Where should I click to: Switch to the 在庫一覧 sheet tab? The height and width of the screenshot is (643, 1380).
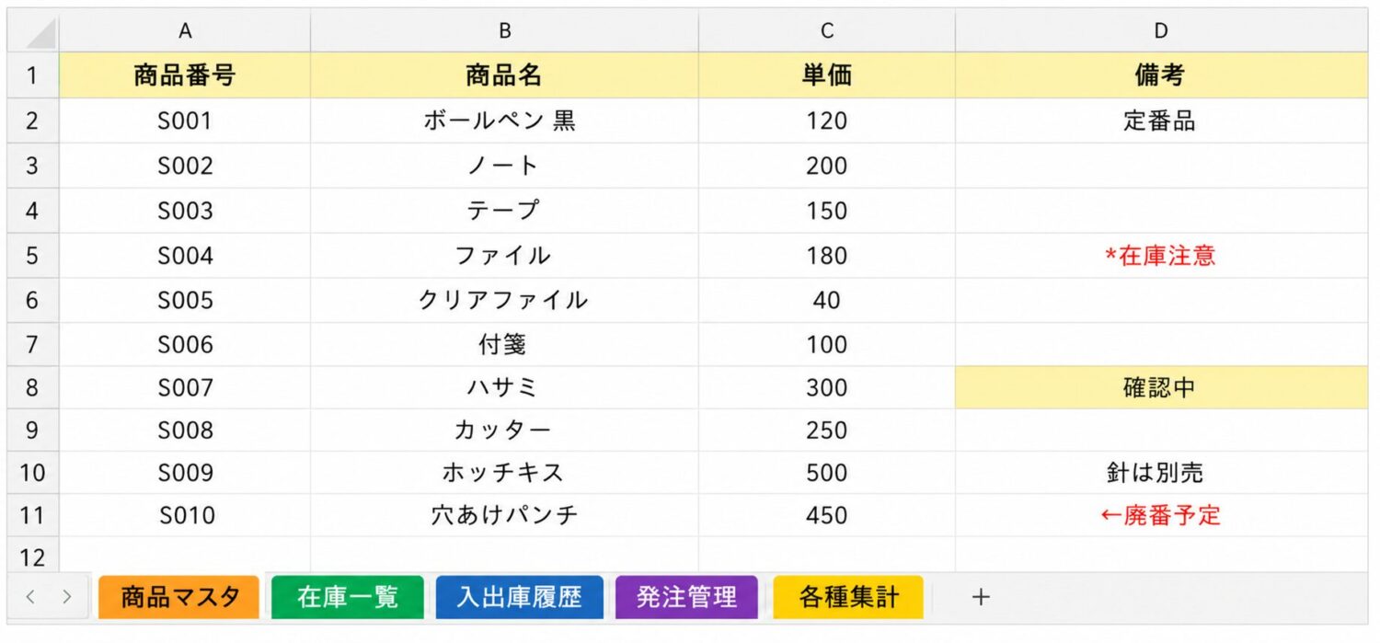point(348,597)
